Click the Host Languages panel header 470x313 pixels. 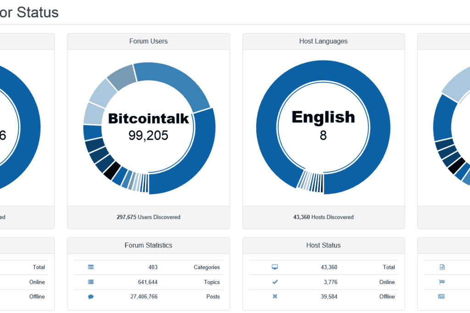[x=324, y=41]
